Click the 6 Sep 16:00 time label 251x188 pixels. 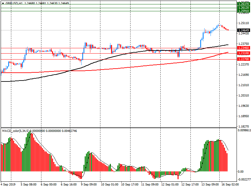coord(69,185)
